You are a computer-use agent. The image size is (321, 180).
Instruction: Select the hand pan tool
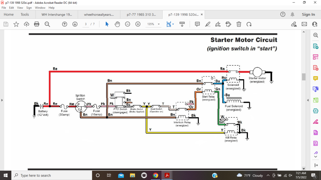117,24
